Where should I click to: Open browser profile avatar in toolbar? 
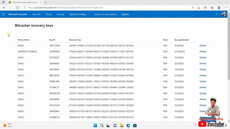pyautogui.click(x=219, y=8)
